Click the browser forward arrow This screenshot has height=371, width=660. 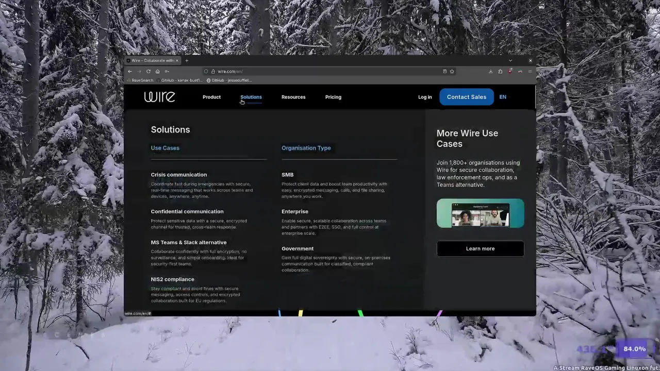point(139,71)
